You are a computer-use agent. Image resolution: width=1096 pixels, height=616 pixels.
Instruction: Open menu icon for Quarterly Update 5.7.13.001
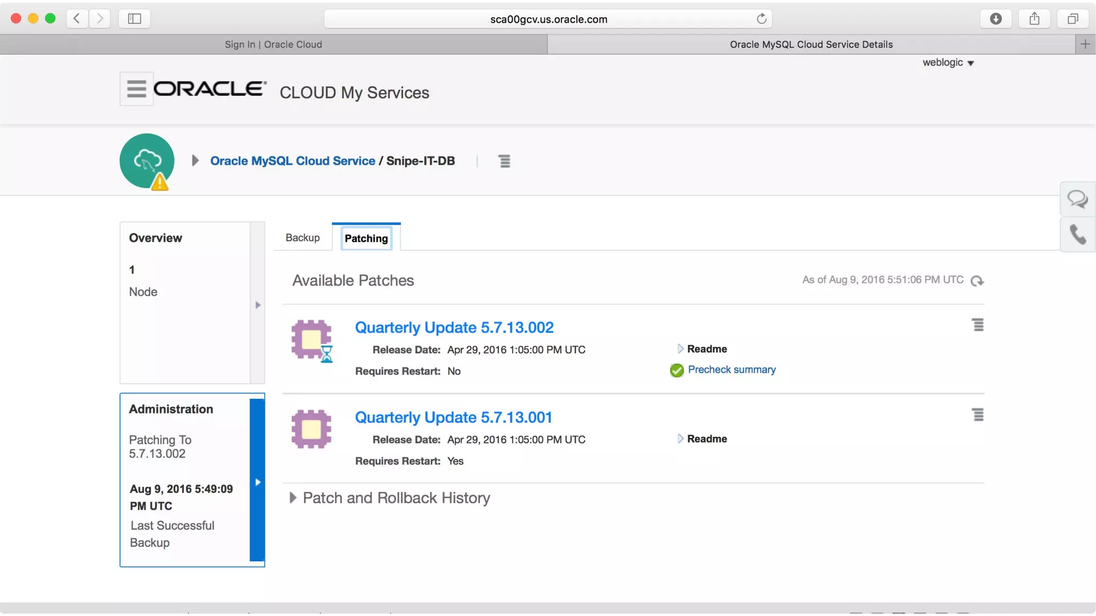point(978,415)
